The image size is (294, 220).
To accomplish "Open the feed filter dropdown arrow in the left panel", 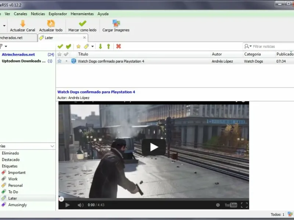I will pyautogui.click(x=6, y=47).
